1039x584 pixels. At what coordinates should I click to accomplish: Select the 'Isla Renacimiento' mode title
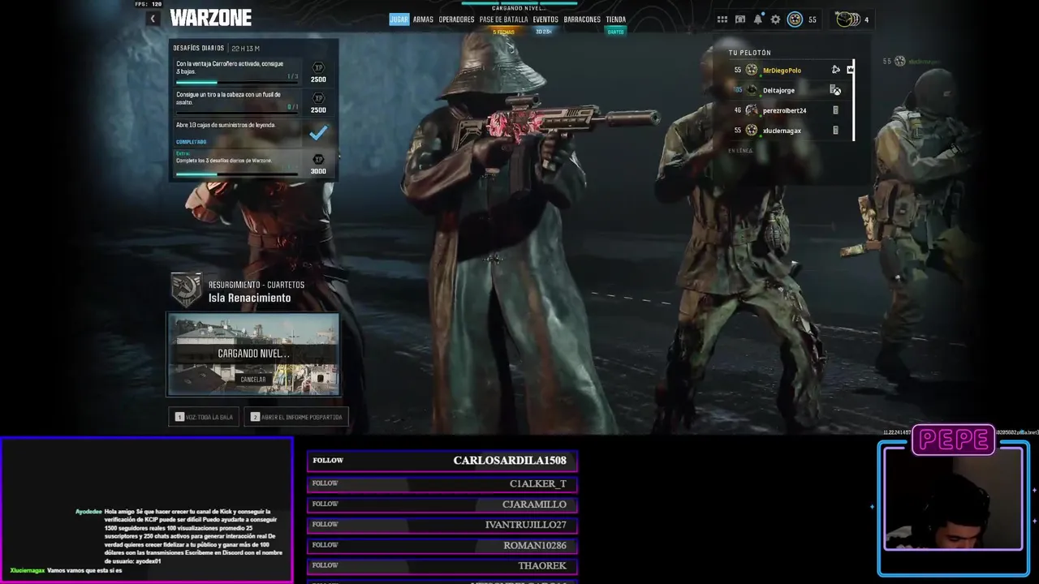click(249, 298)
